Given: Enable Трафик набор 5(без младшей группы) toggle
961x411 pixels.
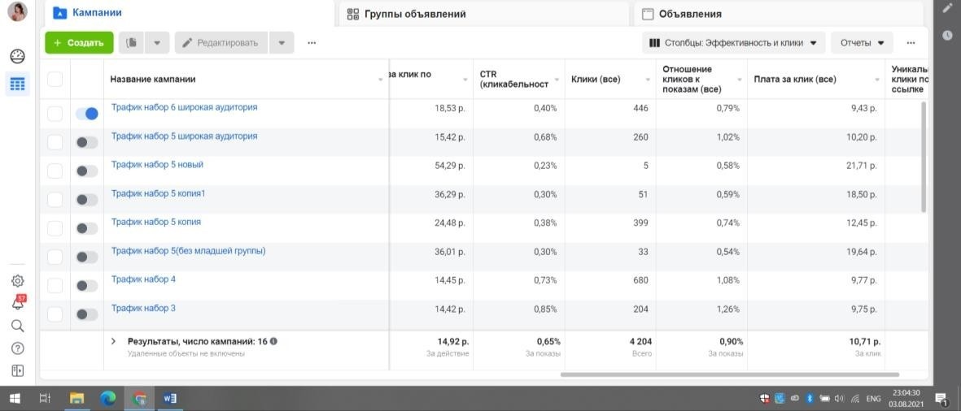Looking at the screenshot, I should click(87, 257).
